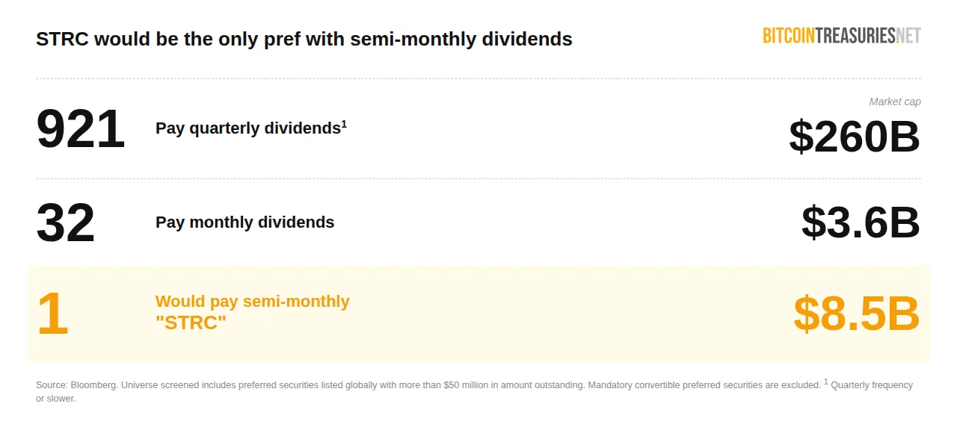The height and width of the screenshot is (430, 957).
Task: Click the large orange number 1
Action: 52,314
